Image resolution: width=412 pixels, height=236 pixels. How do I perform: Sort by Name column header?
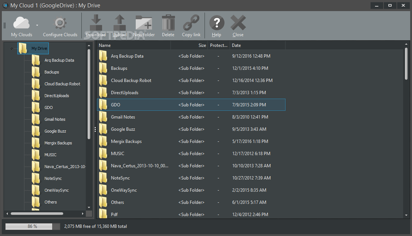pos(134,45)
